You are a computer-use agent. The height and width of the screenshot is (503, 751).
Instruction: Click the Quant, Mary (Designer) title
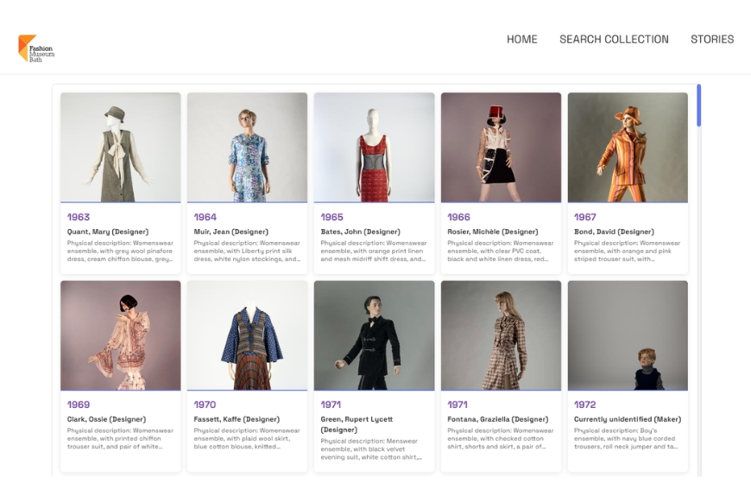(x=108, y=232)
